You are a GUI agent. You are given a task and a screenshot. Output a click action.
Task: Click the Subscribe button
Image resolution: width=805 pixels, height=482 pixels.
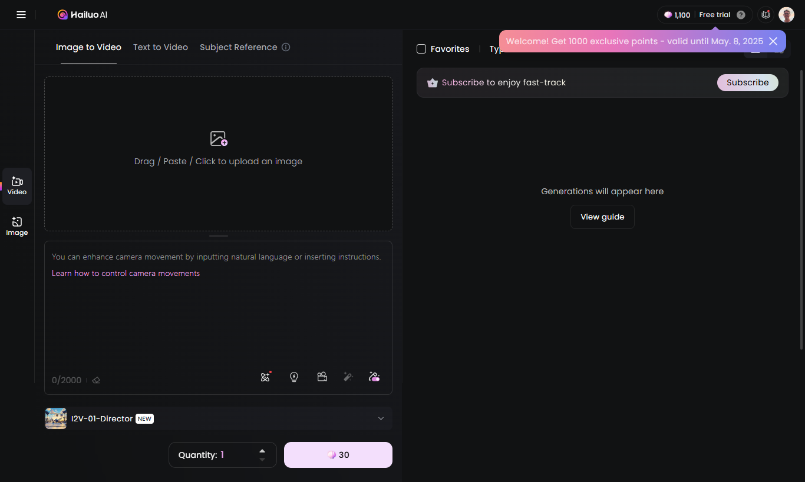747,82
